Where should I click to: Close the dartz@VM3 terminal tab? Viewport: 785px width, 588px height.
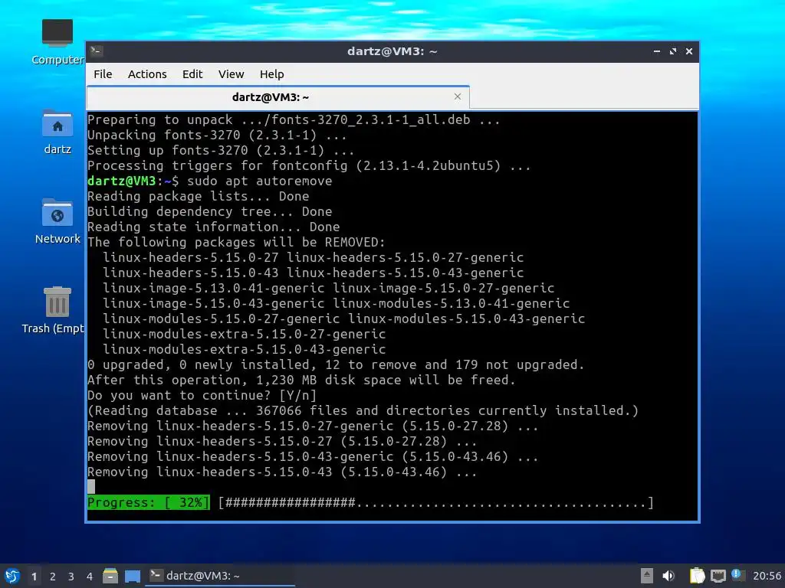coord(458,96)
